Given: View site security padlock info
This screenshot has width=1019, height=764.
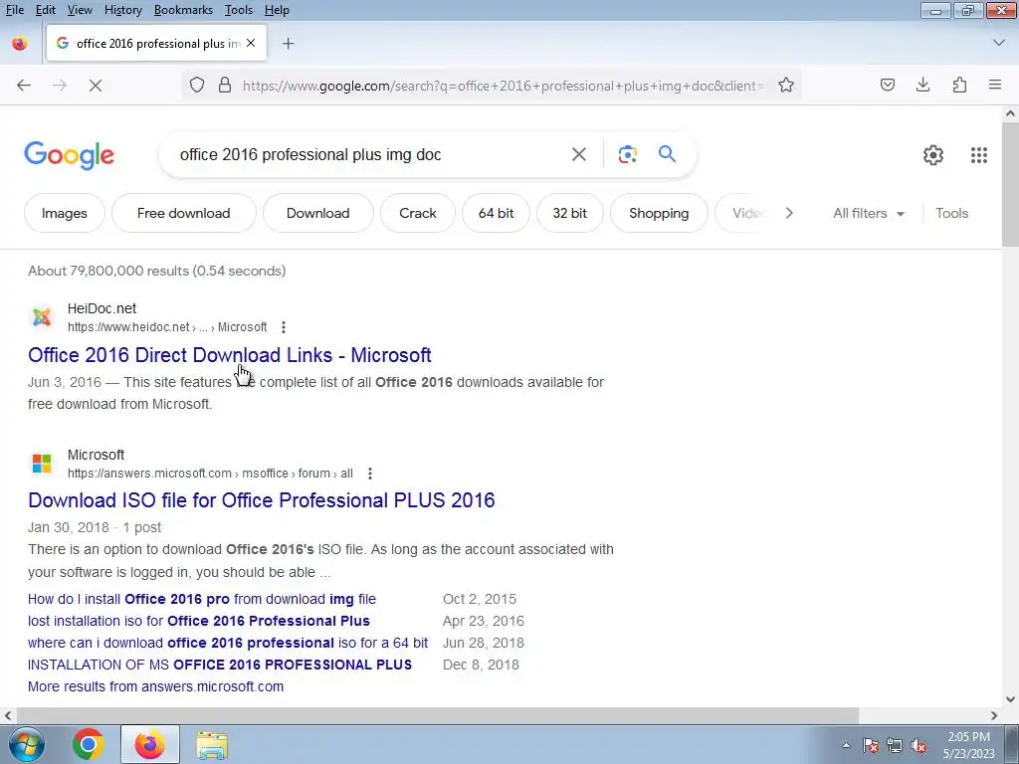Looking at the screenshot, I should (225, 86).
